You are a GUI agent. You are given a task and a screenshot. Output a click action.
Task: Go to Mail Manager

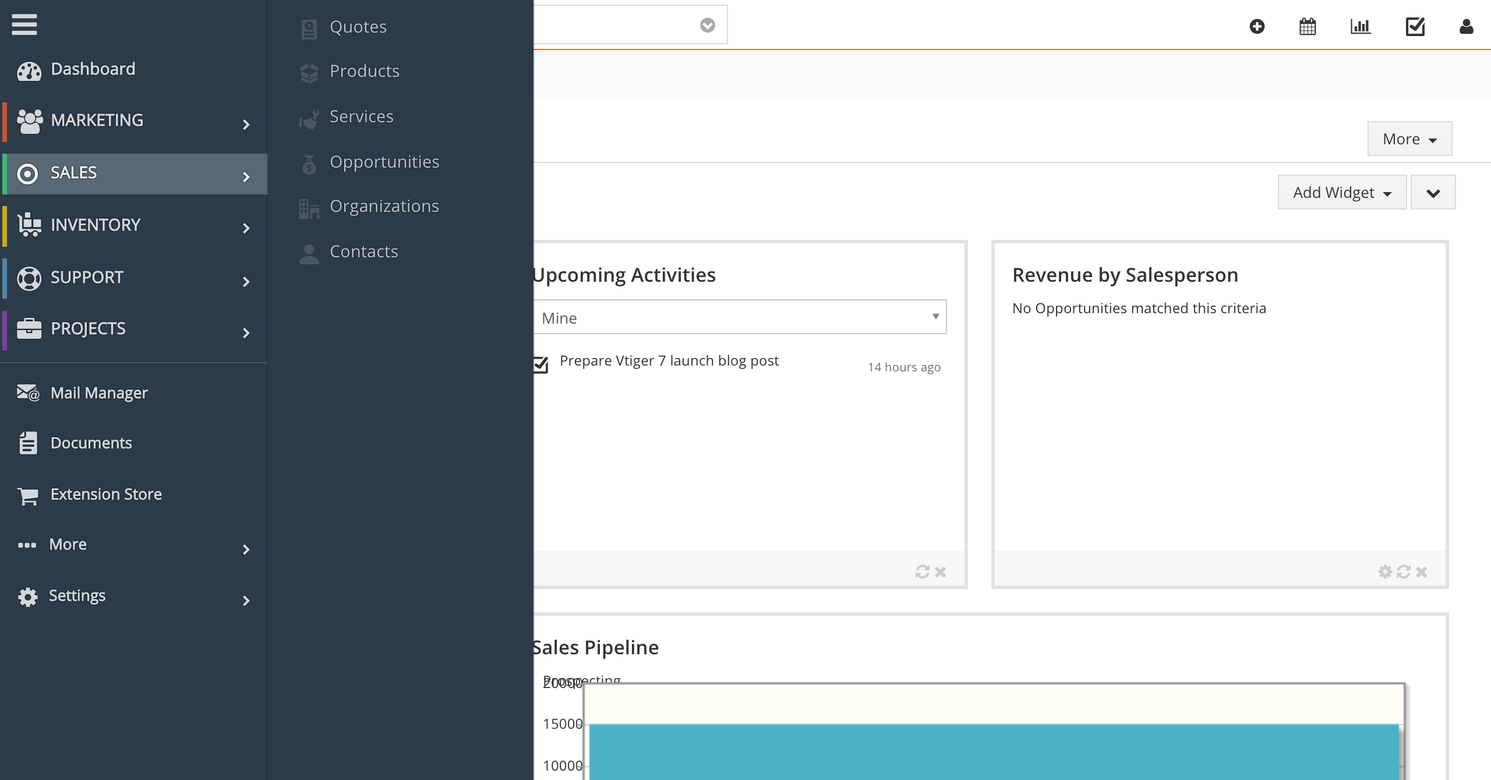[98, 393]
